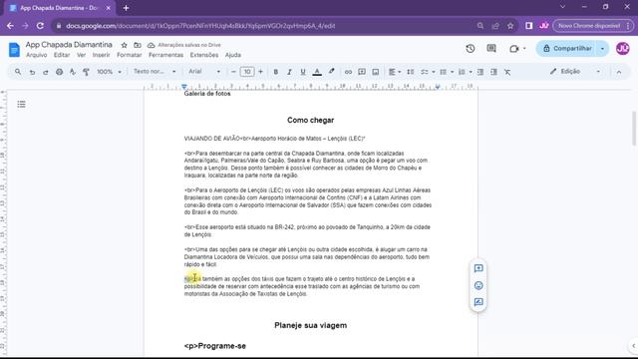Activate paint format tool
638x359 pixels.
87,72
